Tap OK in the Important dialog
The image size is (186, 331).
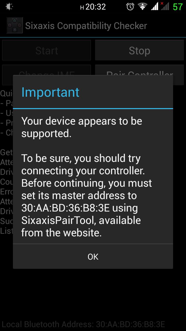[x=93, y=257]
